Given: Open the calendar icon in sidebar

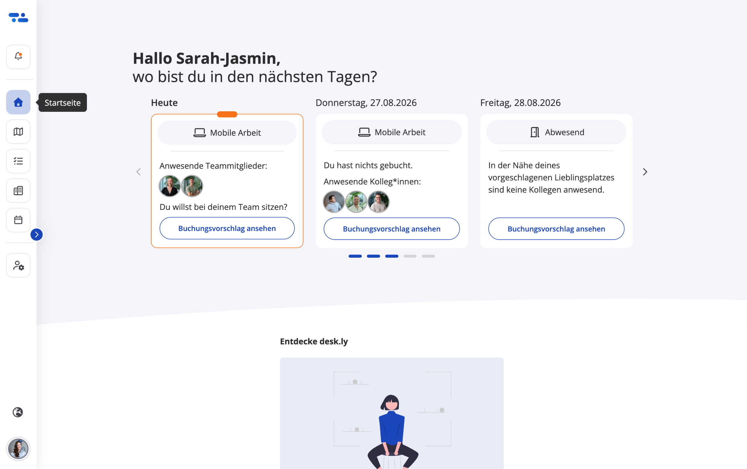Looking at the screenshot, I should pos(18,220).
